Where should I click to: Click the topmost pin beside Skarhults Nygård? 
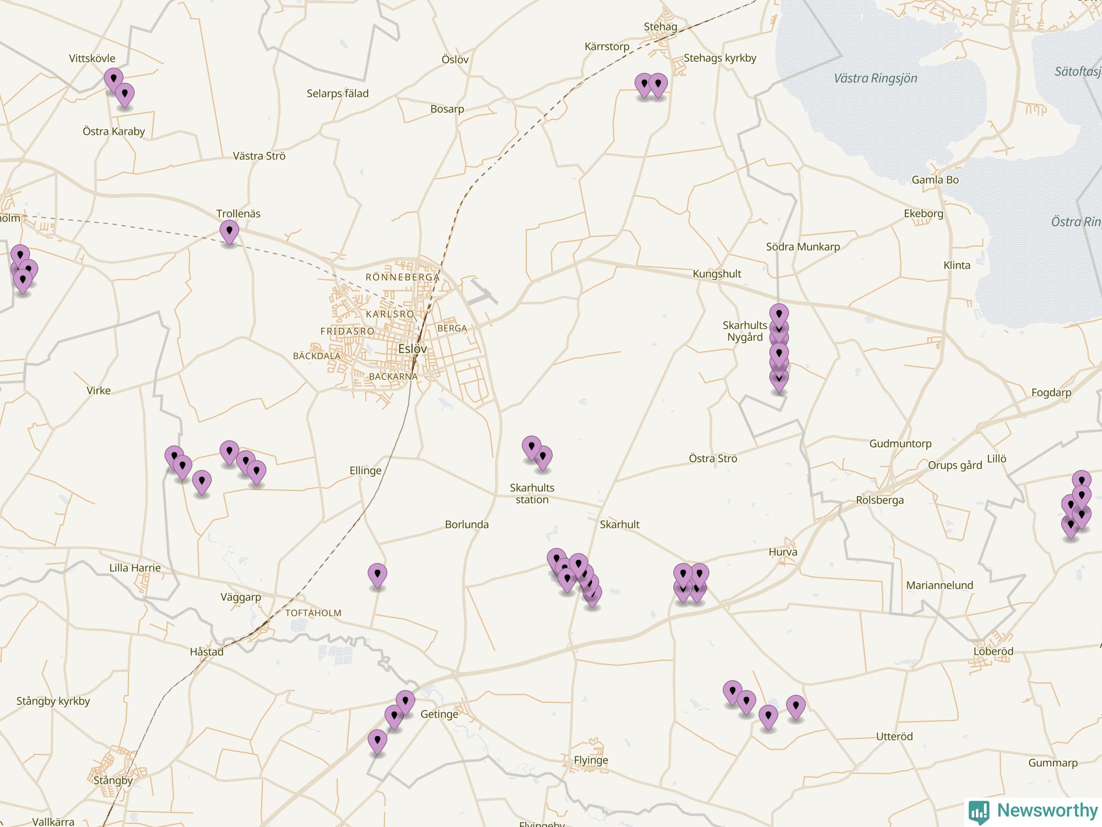click(x=779, y=316)
